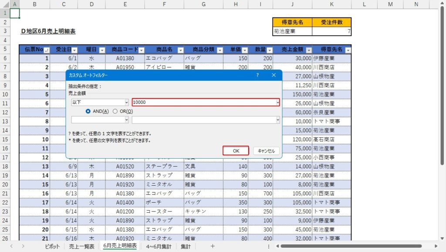This screenshot has width=446, height=252.
Task: Click the 得意先名 header filter icon
Action: (347, 50)
